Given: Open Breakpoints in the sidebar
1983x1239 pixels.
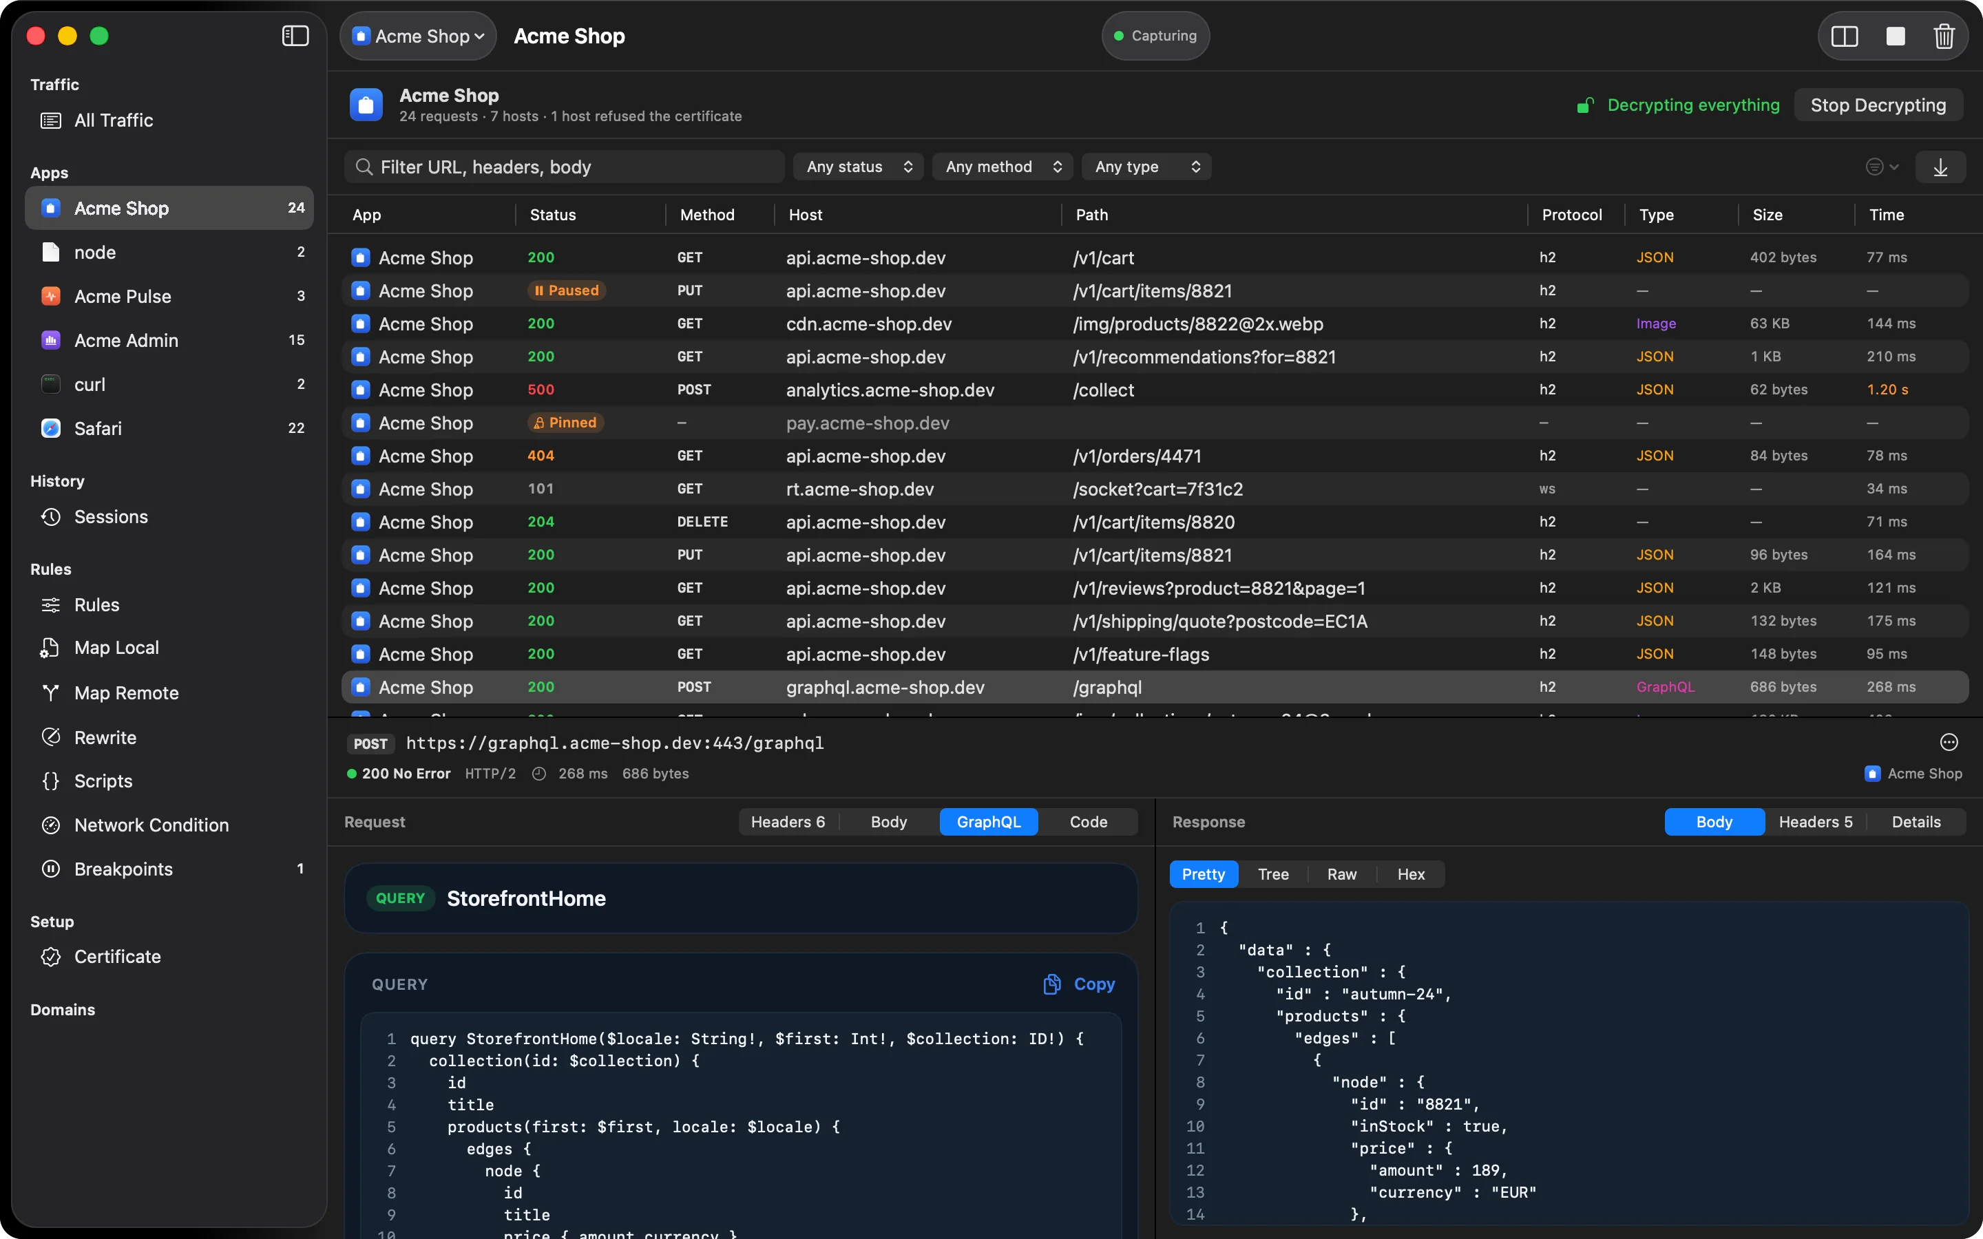Looking at the screenshot, I should (169, 869).
